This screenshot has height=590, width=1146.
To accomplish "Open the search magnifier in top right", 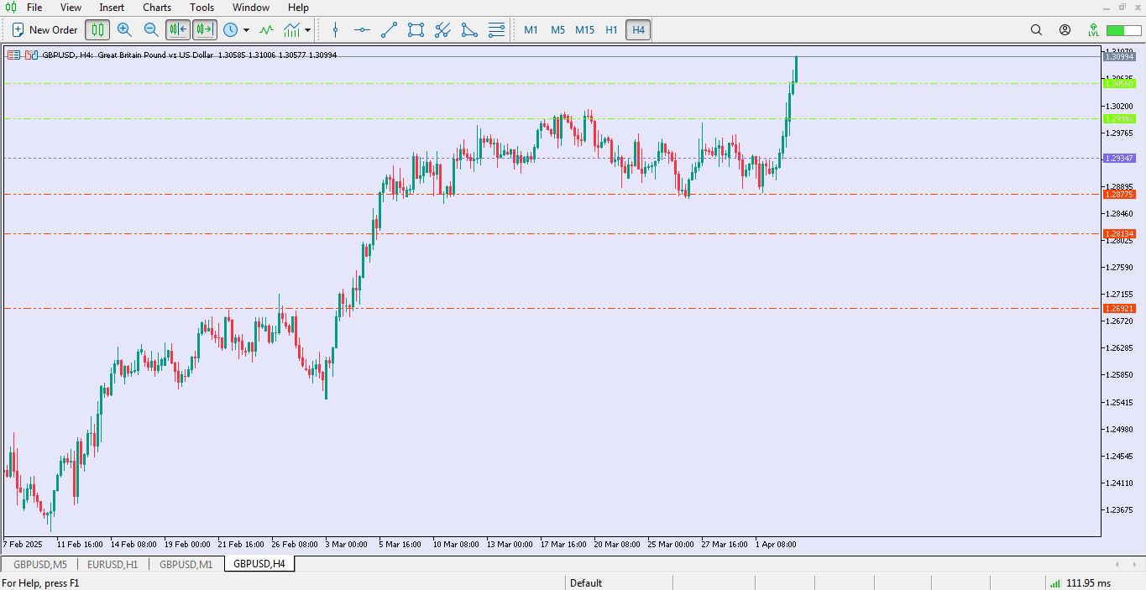I will click(x=1036, y=30).
